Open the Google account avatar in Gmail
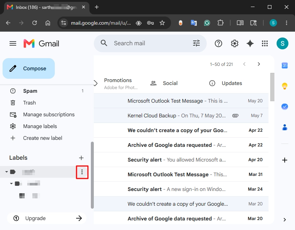Viewport: 295px width, 230px height. click(282, 43)
